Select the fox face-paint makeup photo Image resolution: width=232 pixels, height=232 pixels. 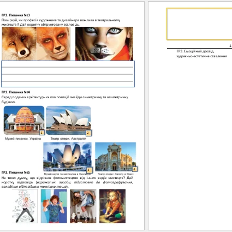(53, 44)
